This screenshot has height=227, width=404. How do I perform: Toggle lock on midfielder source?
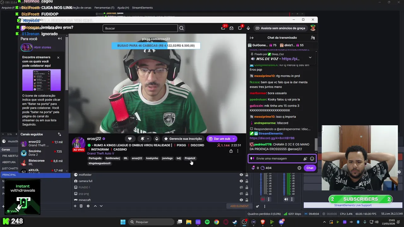click(x=247, y=175)
